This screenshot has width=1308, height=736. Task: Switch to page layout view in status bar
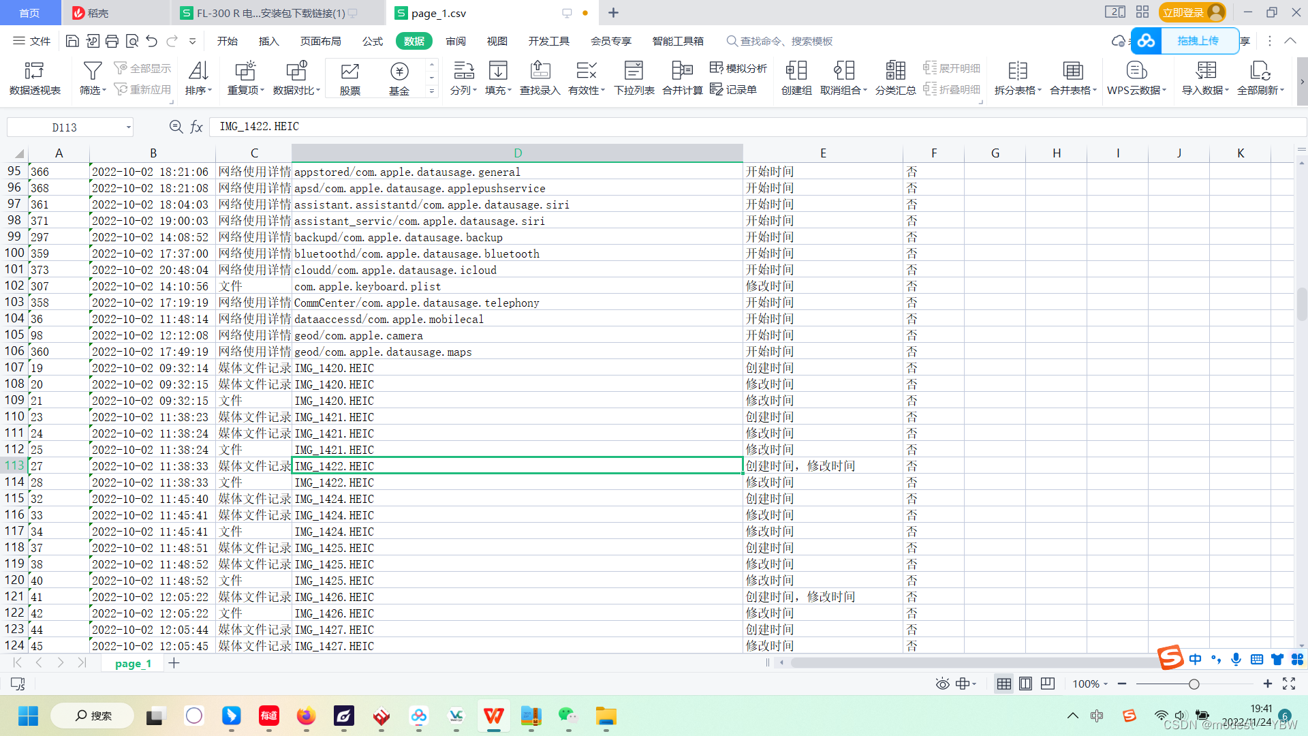(1025, 684)
